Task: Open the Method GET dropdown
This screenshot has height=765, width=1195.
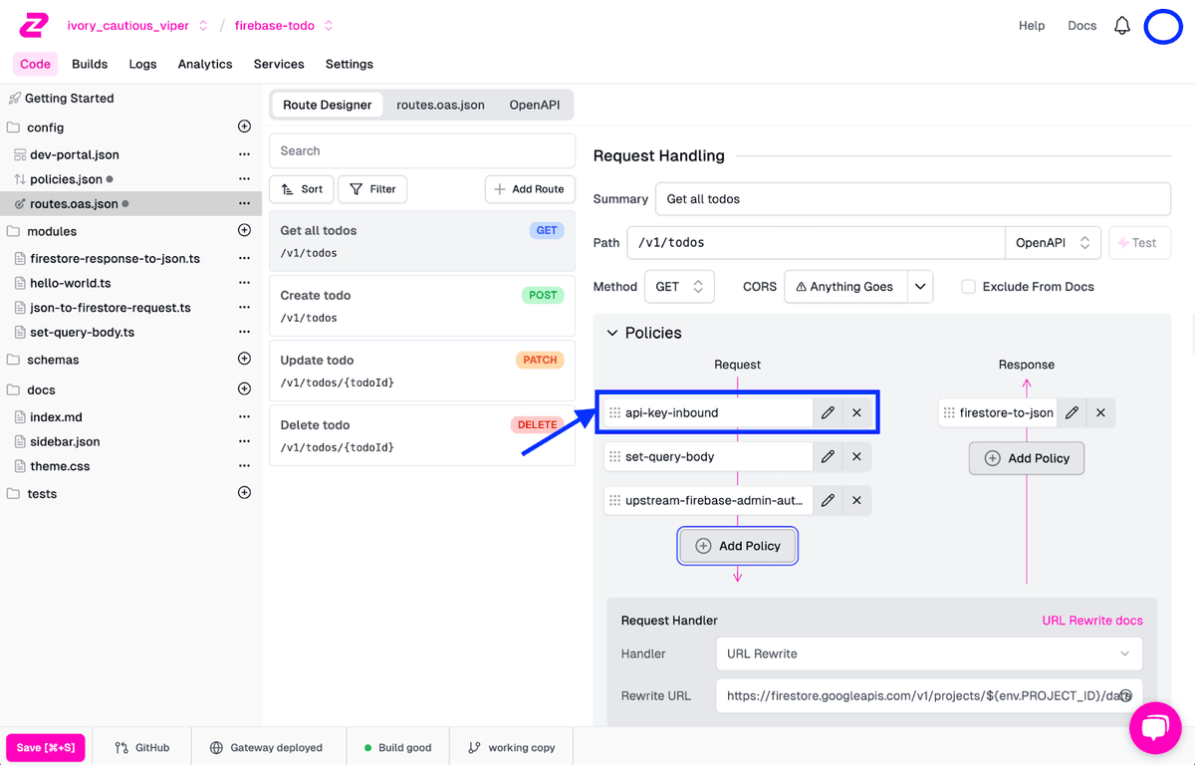Action: tap(679, 287)
